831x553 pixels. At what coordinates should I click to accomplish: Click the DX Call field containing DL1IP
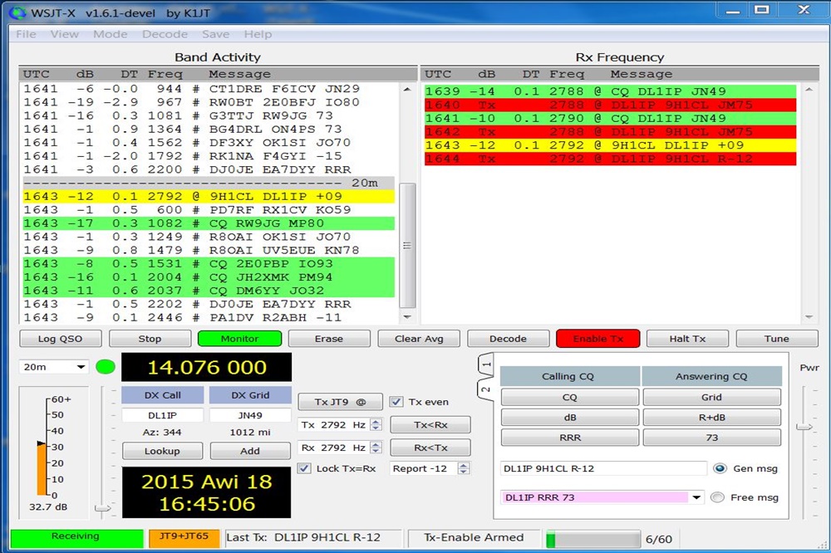pos(161,415)
